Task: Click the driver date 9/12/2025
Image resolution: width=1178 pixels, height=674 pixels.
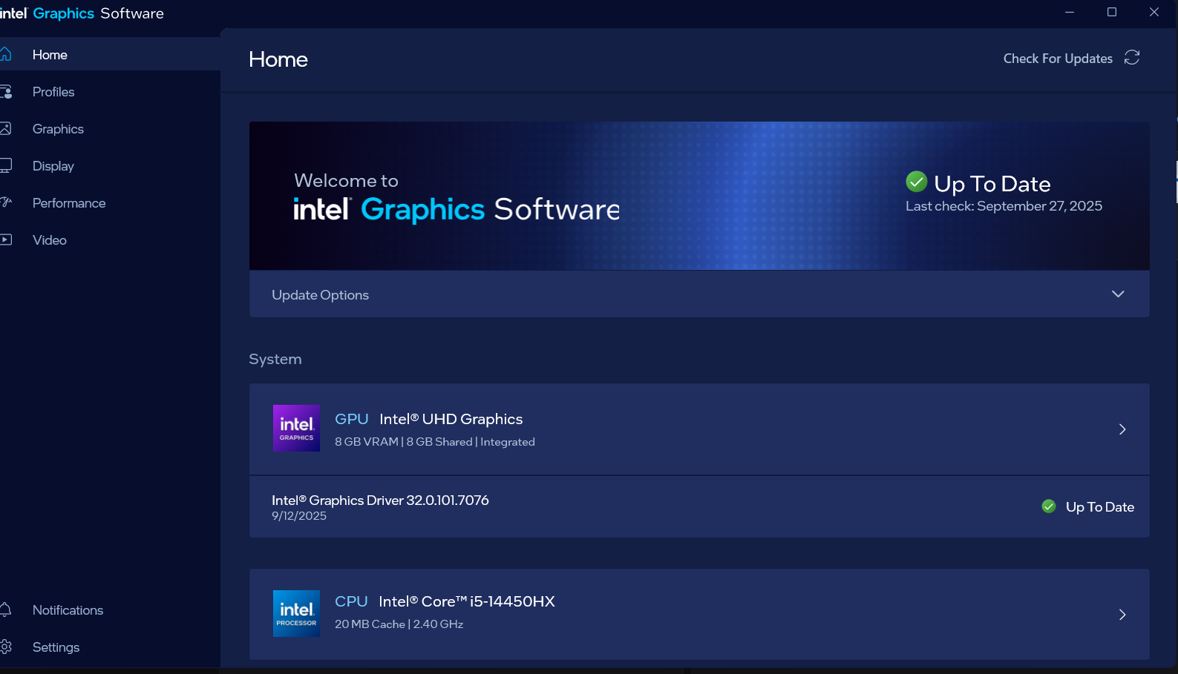Action: (299, 516)
